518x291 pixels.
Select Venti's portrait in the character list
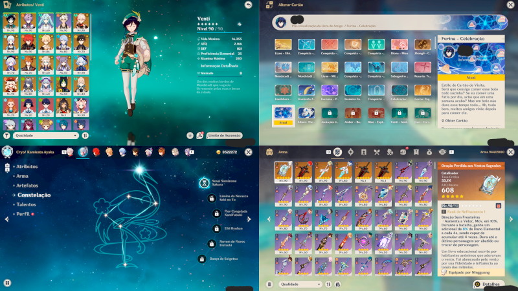pos(10,23)
